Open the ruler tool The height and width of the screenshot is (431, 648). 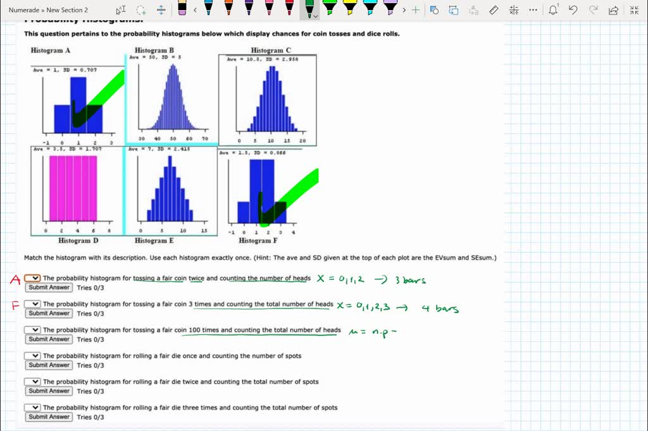[494, 9]
